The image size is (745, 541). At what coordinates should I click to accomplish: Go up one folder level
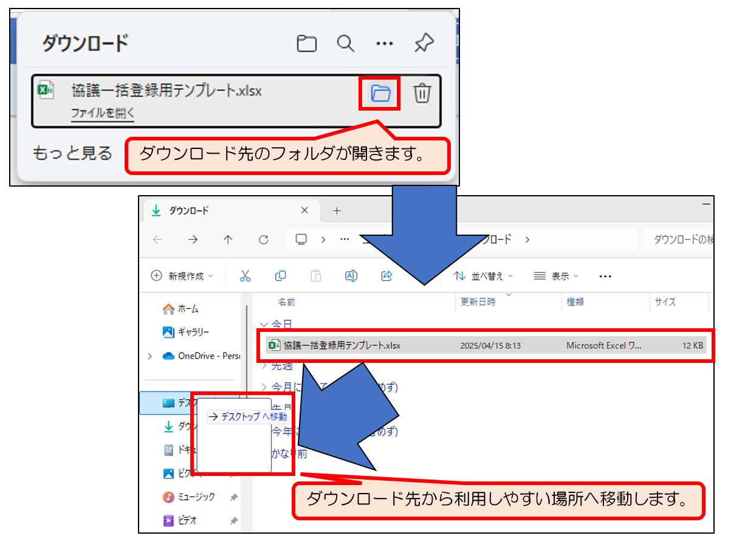click(x=228, y=239)
